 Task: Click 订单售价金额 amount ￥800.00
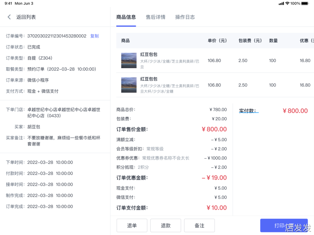click(x=214, y=129)
